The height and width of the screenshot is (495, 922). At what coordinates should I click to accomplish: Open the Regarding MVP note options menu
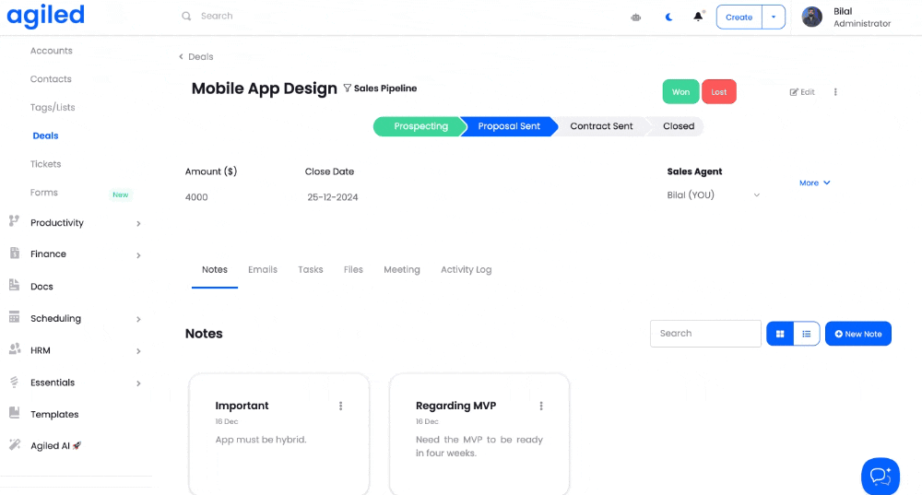541,407
